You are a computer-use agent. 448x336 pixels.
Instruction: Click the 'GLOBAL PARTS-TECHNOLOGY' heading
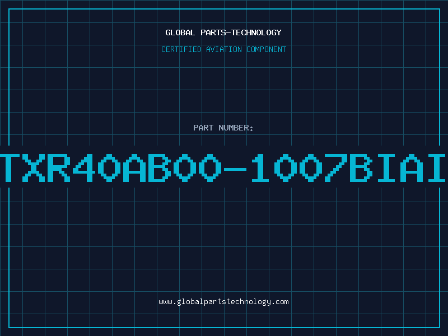point(223,32)
